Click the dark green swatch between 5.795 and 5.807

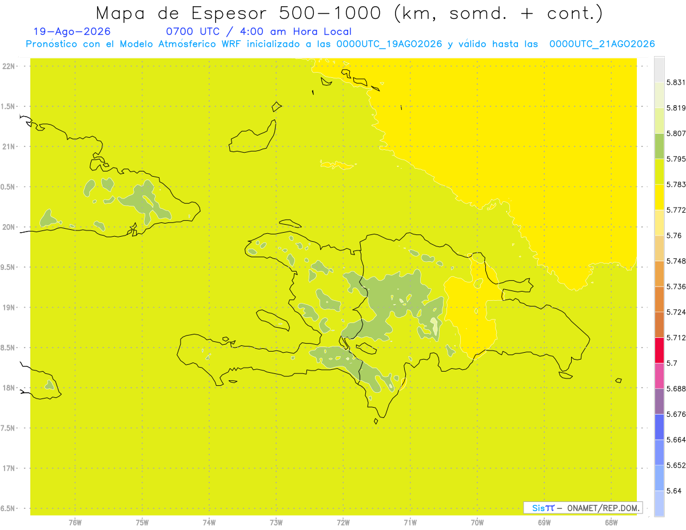pyautogui.click(x=659, y=146)
